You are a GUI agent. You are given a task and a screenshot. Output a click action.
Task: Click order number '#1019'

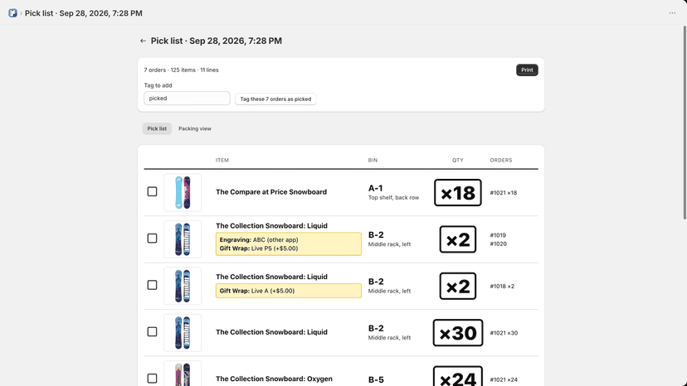point(498,235)
